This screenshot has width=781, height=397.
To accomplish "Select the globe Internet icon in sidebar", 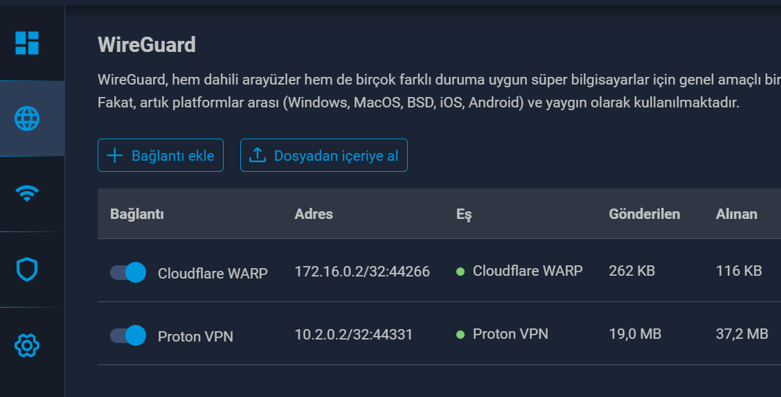I will pos(27,119).
